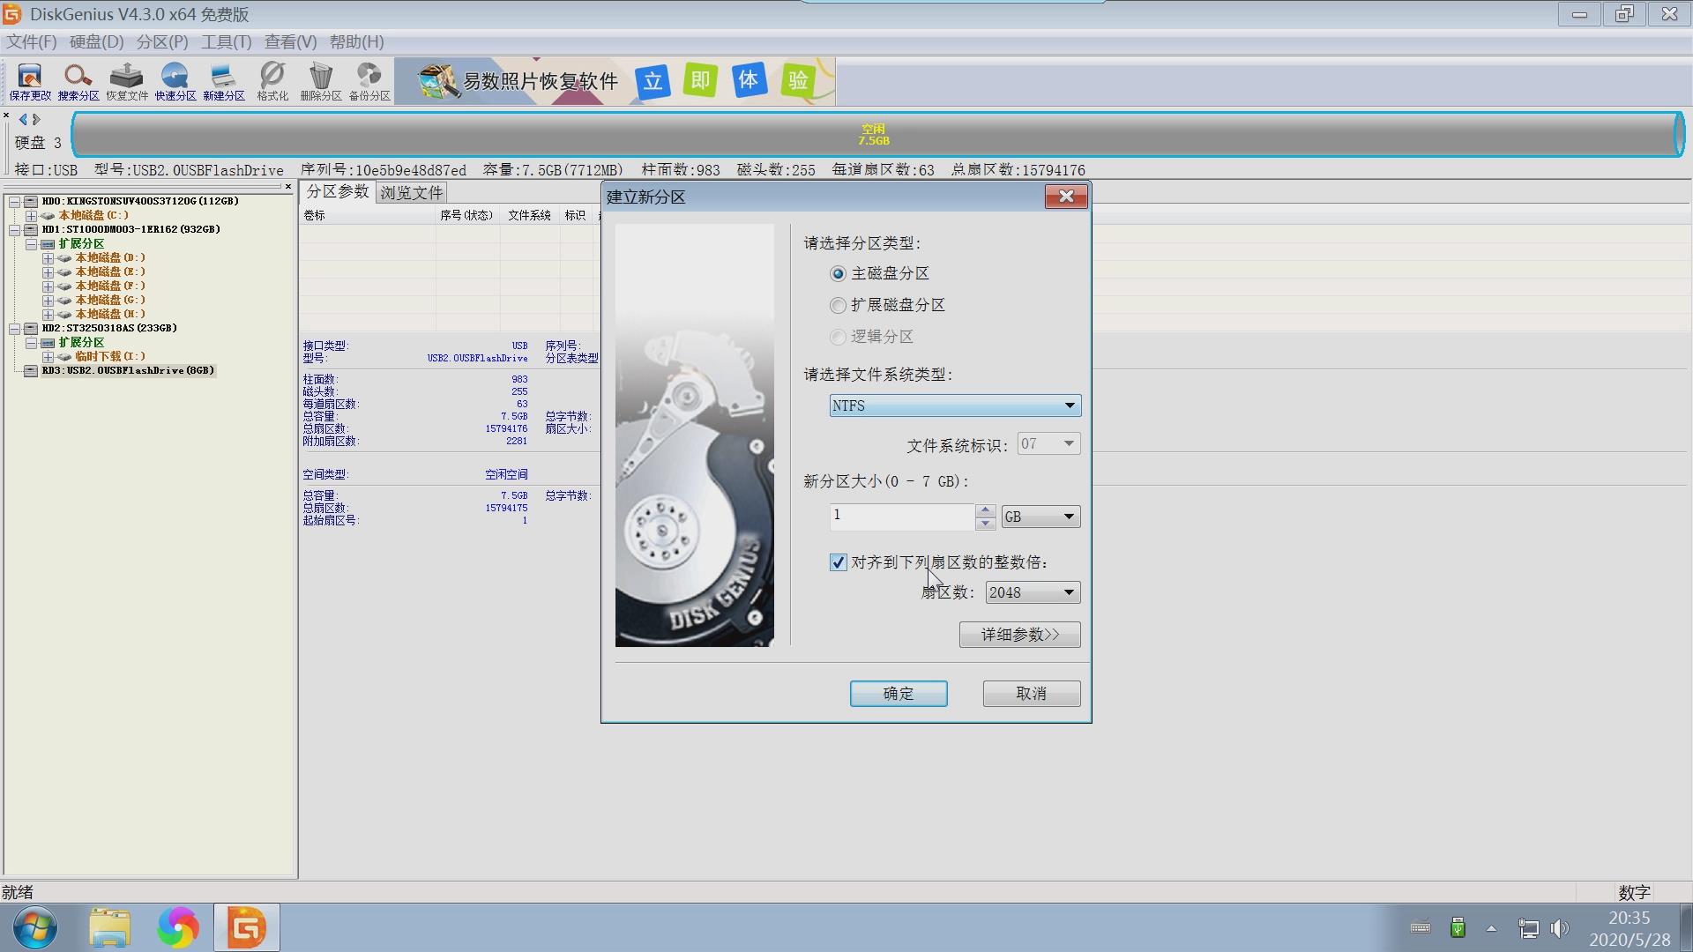The height and width of the screenshot is (952, 1693).
Task: Click the new partition size input field
Action: [x=899, y=516]
